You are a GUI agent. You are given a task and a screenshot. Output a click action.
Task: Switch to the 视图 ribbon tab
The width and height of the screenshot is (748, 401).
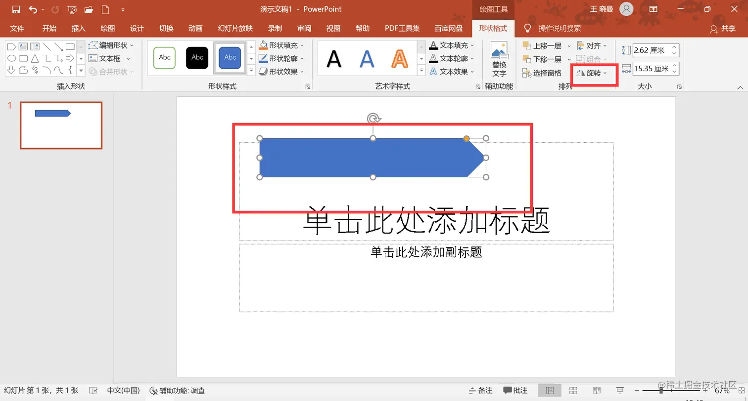[333, 28]
